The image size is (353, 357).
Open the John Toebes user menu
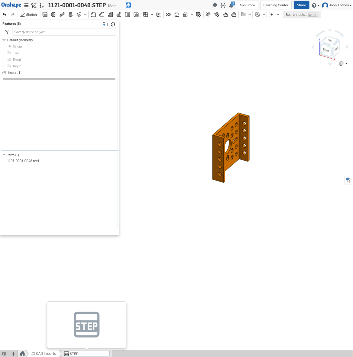tap(337, 5)
